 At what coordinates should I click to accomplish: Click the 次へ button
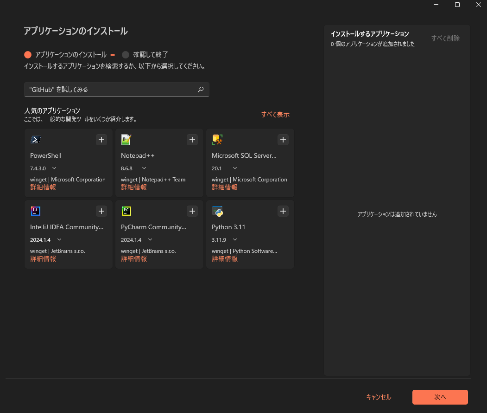tap(440, 397)
